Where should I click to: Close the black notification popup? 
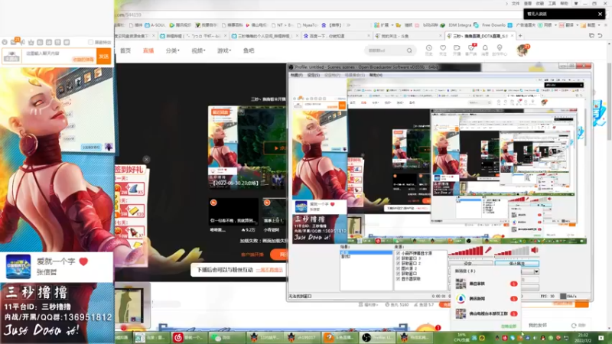point(600,14)
